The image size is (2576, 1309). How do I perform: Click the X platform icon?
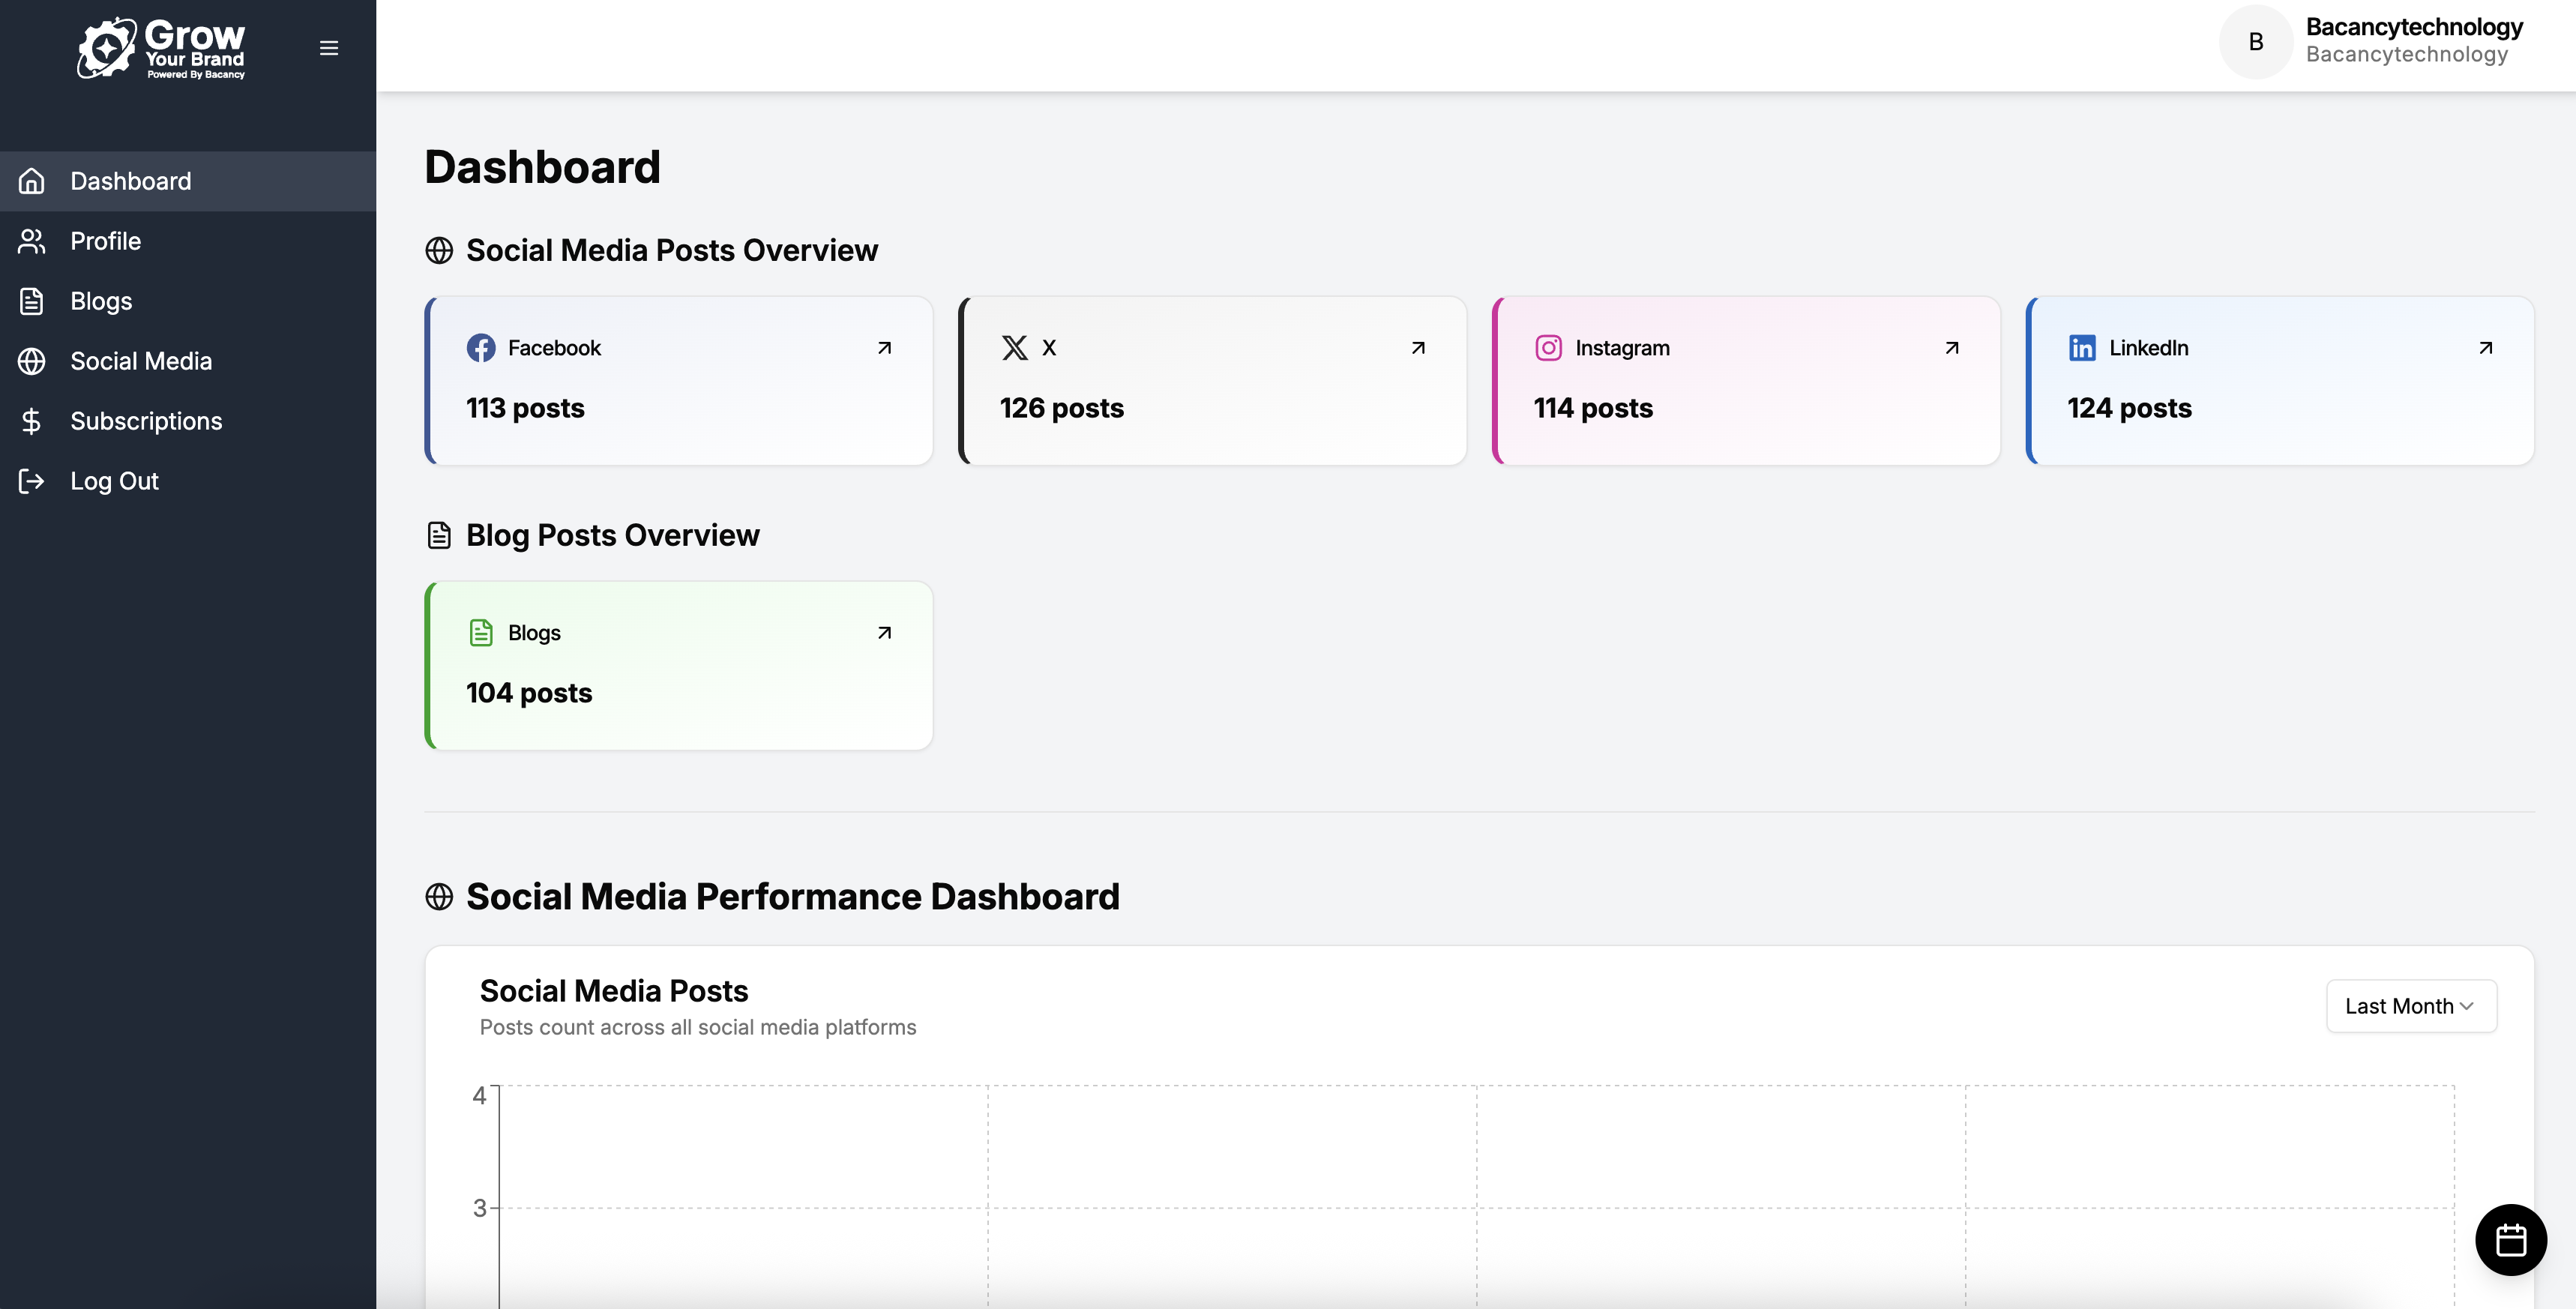pos(1014,347)
